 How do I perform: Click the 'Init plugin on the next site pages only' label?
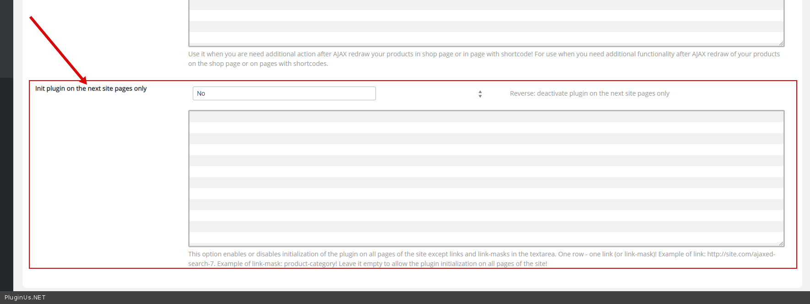[91, 88]
